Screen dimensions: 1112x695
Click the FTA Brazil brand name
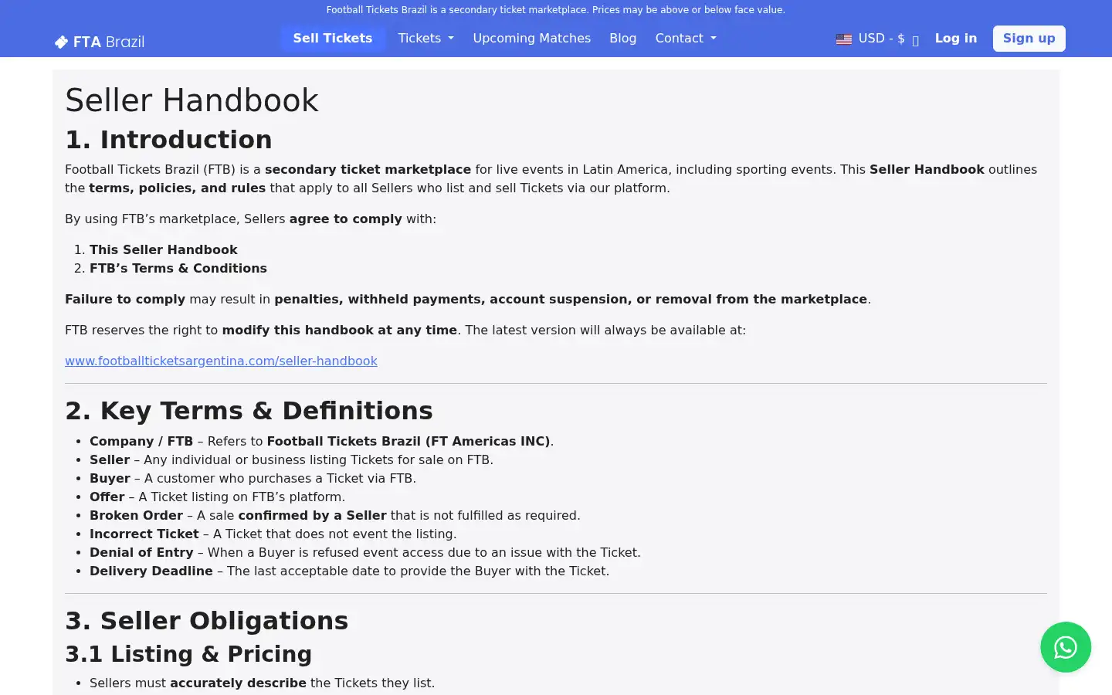click(109, 42)
